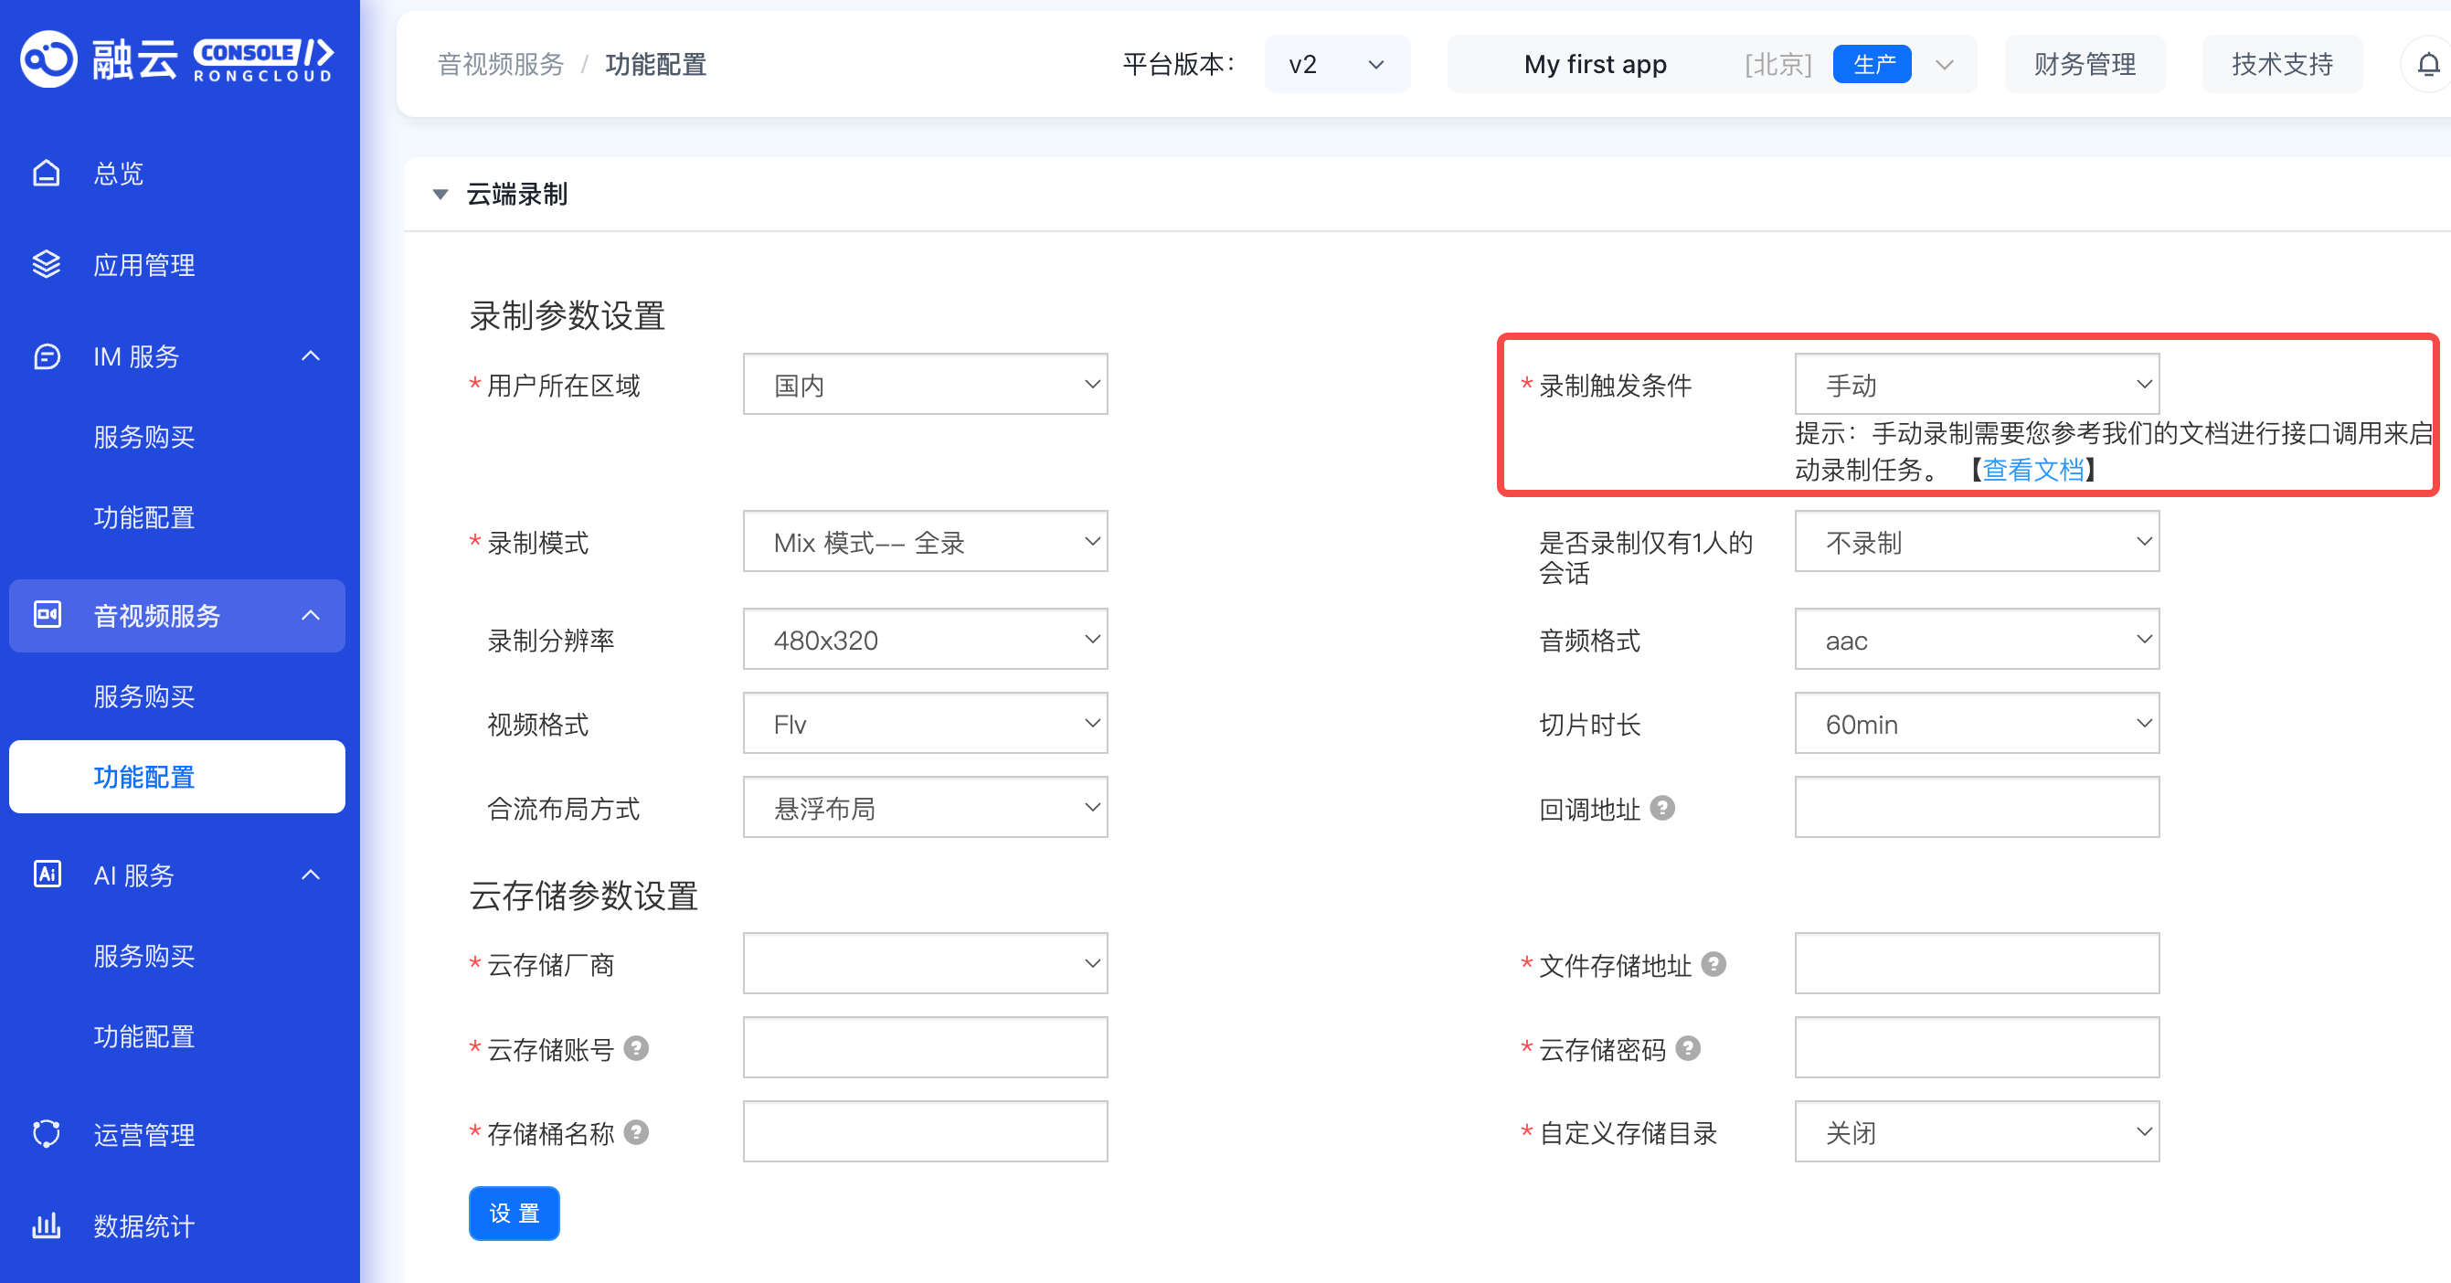The image size is (2451, 1283).
Task: Click the notification bell icon
Action: [2427, 65]
